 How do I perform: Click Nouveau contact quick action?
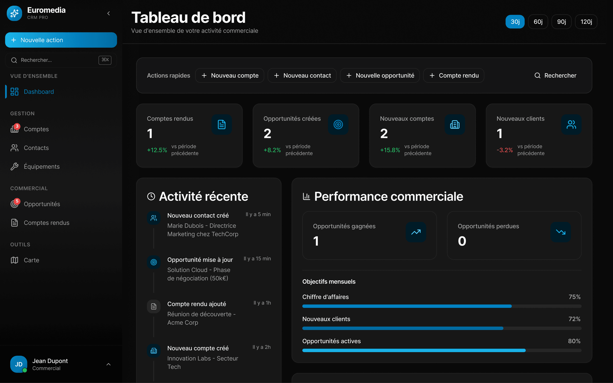[302, 76]
